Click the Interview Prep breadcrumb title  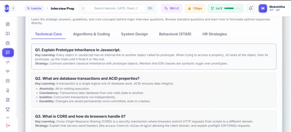click(62, 9)
